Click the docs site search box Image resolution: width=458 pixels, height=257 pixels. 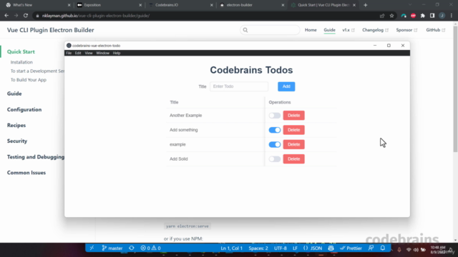[x=270, y=30]
